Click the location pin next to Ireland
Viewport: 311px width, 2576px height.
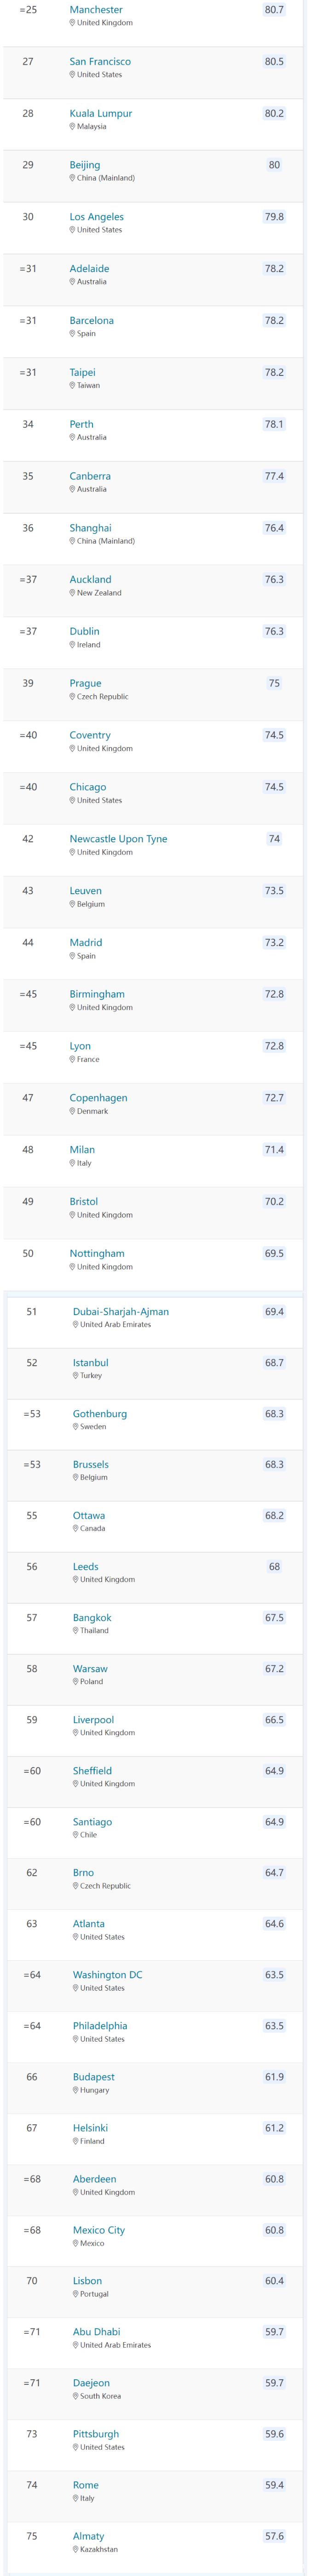73,645
